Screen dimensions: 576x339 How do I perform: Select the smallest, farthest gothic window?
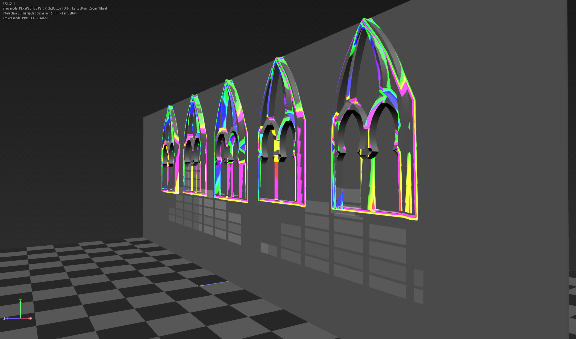[x=170, y=150]
